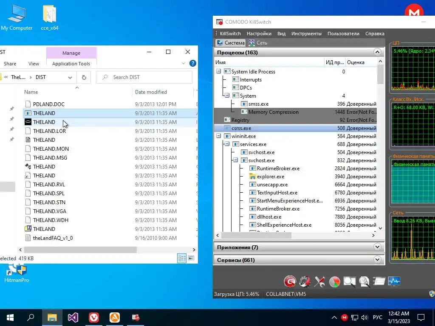435x326 pixels.
Task: Click the process list vertical scrollbar thumb
Action: [x=380, y=74]
